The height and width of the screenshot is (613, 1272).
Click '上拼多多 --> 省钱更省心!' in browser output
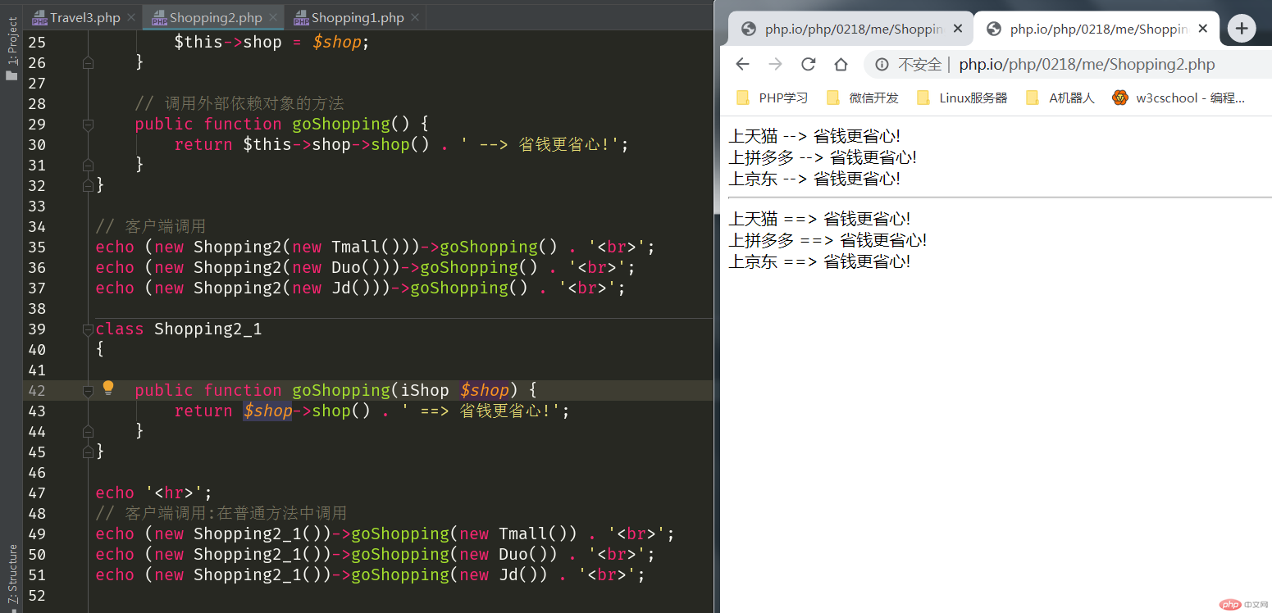pos(823,157)
